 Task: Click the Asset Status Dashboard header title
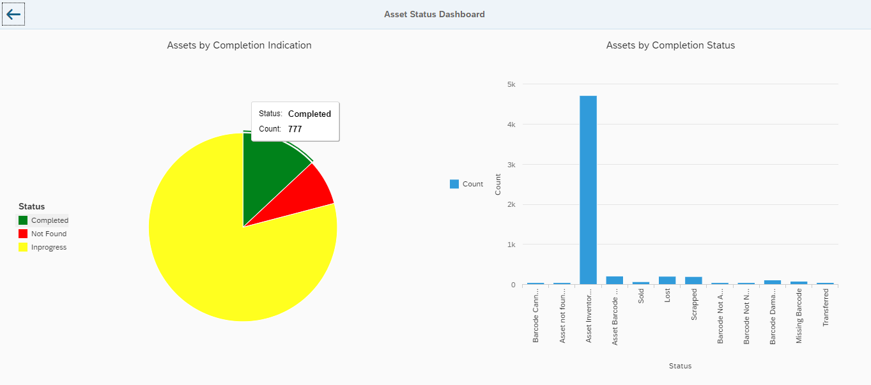(434, 13)
